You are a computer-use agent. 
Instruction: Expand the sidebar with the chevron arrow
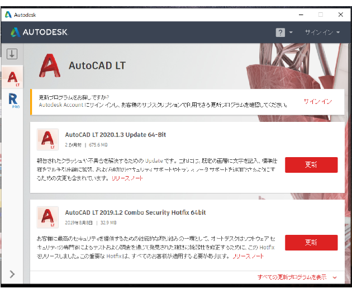(12, 274)
